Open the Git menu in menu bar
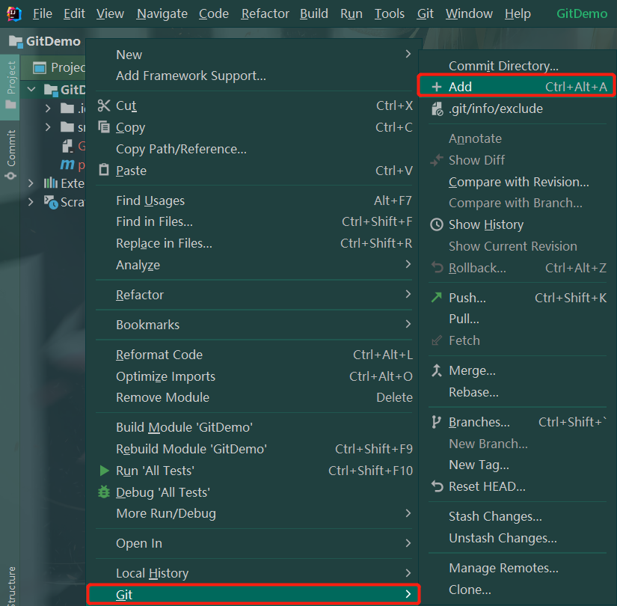 click(x=425, y=13)
